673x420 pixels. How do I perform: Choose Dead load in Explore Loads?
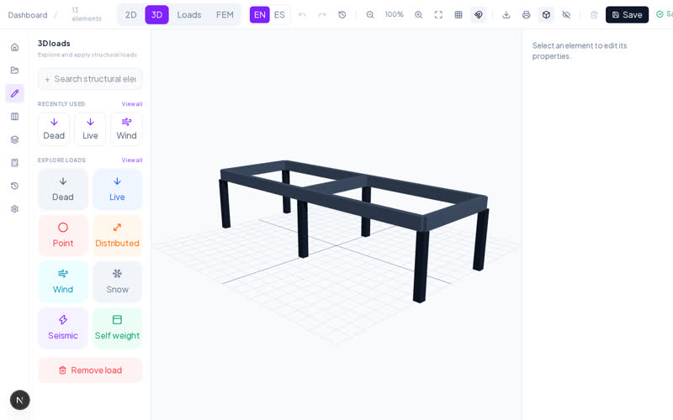point(63,190)
